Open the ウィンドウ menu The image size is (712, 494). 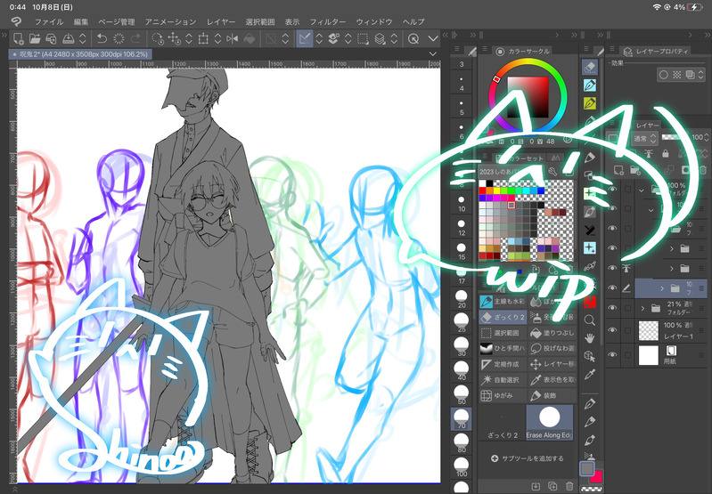tap(373, 21)
